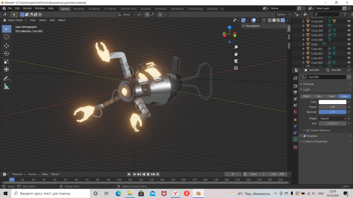Viewport: 353px width, 198px height.
Task: Click the End frame field
Action: click(x=277, y=174)
